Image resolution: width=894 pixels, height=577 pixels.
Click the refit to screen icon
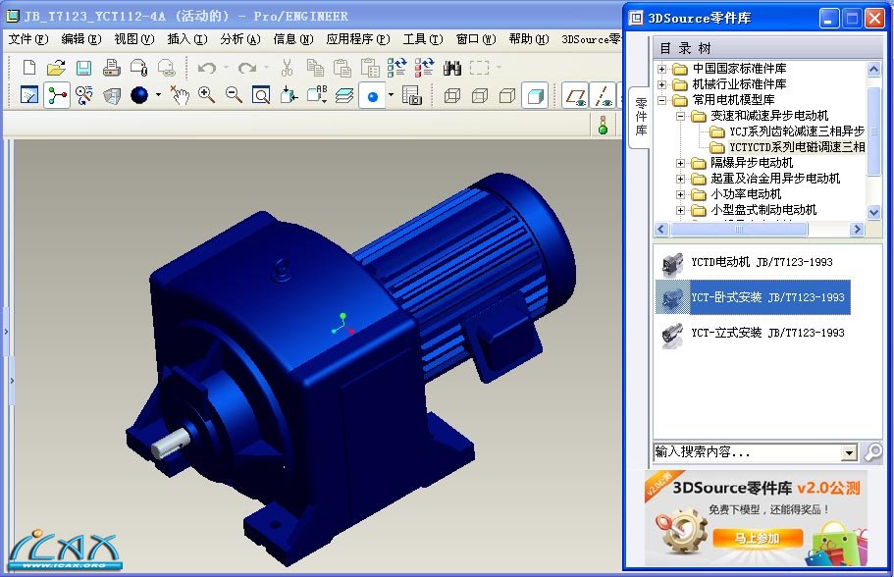click(261, 94)
